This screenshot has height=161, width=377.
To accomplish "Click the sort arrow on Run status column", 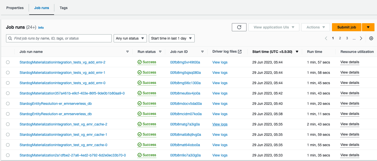I will point(161,51).
